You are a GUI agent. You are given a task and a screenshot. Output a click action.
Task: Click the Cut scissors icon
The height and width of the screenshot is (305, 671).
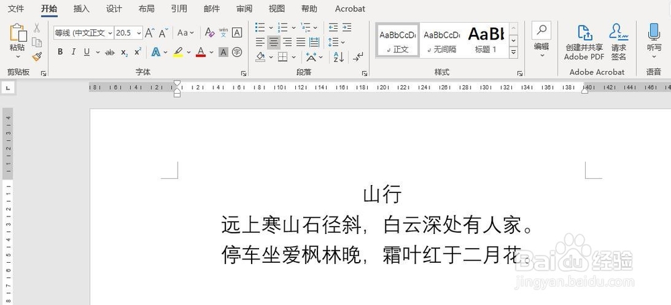37,27
